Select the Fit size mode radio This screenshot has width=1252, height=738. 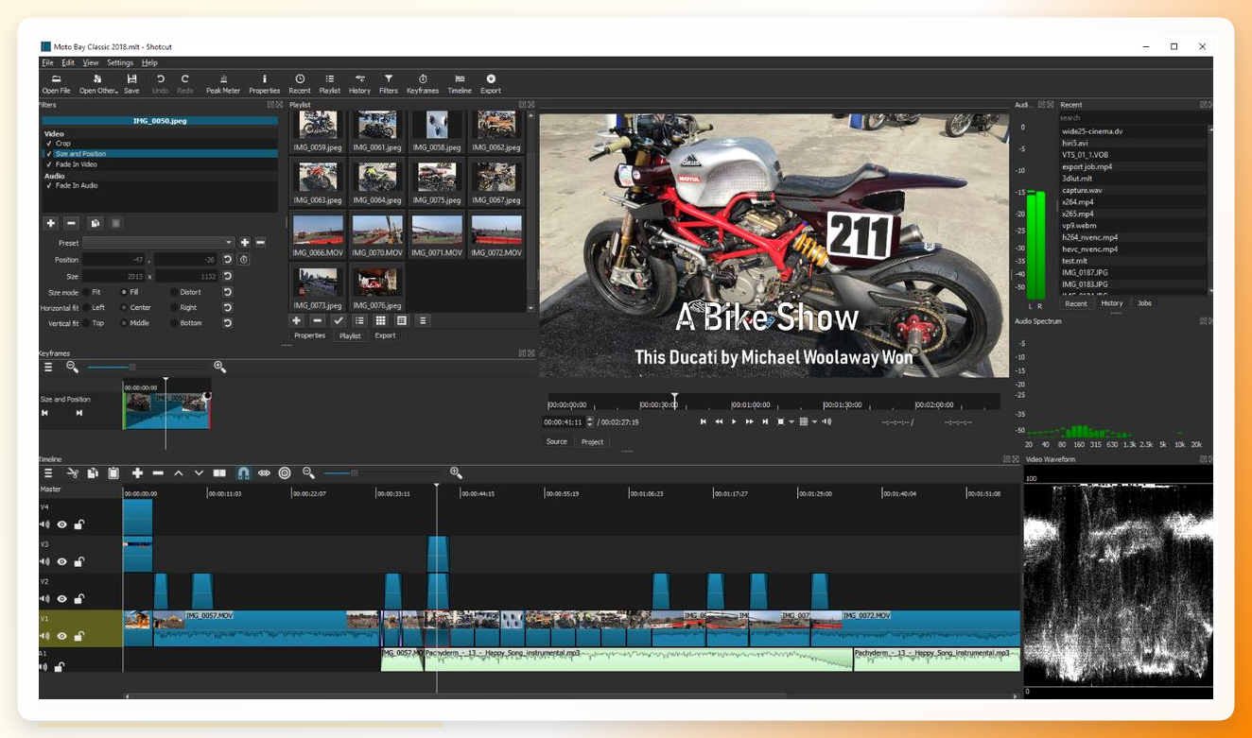(x=86, y=292)
